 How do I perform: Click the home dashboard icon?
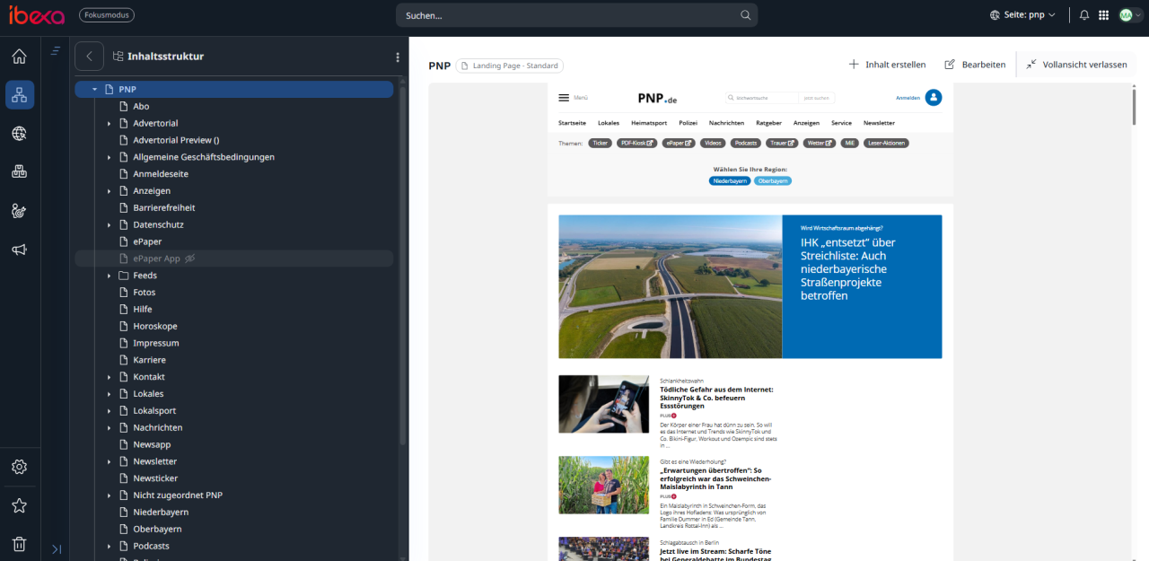pos(20,57)
